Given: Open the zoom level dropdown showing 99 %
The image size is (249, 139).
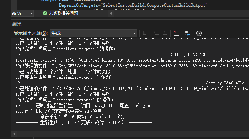Looking at the screenshot, I should click(x=22, y=13).
